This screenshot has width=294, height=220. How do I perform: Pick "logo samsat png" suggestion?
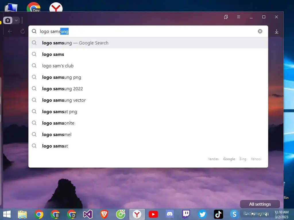pyautogui.click(x=148, y=111)
